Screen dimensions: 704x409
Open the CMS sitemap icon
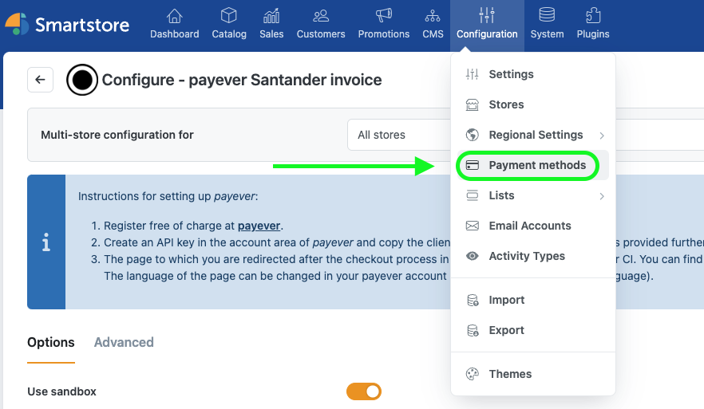click(433, 16)
